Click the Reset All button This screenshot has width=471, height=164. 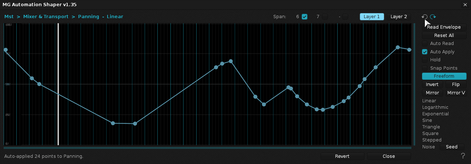(x=444, y=36)
